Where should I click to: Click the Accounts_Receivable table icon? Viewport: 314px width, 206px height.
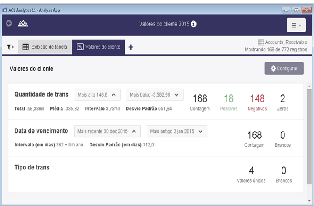tap(261, 42)
